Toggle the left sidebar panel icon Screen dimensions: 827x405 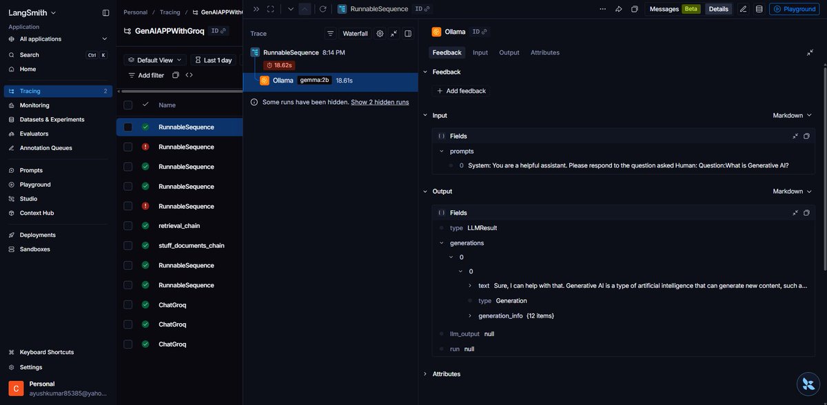point(105,12)
